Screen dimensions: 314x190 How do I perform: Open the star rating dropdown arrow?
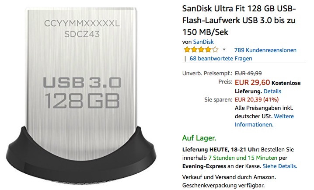224,49
